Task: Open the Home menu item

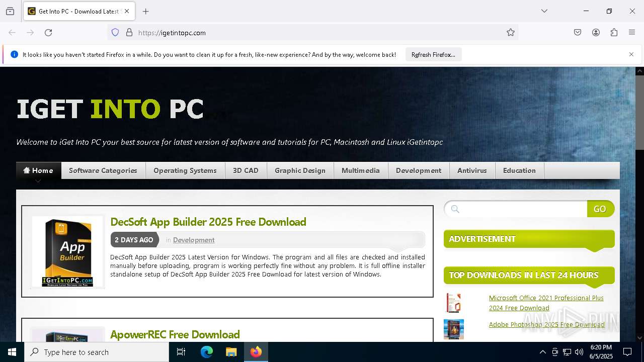Action: click(38, 170)
